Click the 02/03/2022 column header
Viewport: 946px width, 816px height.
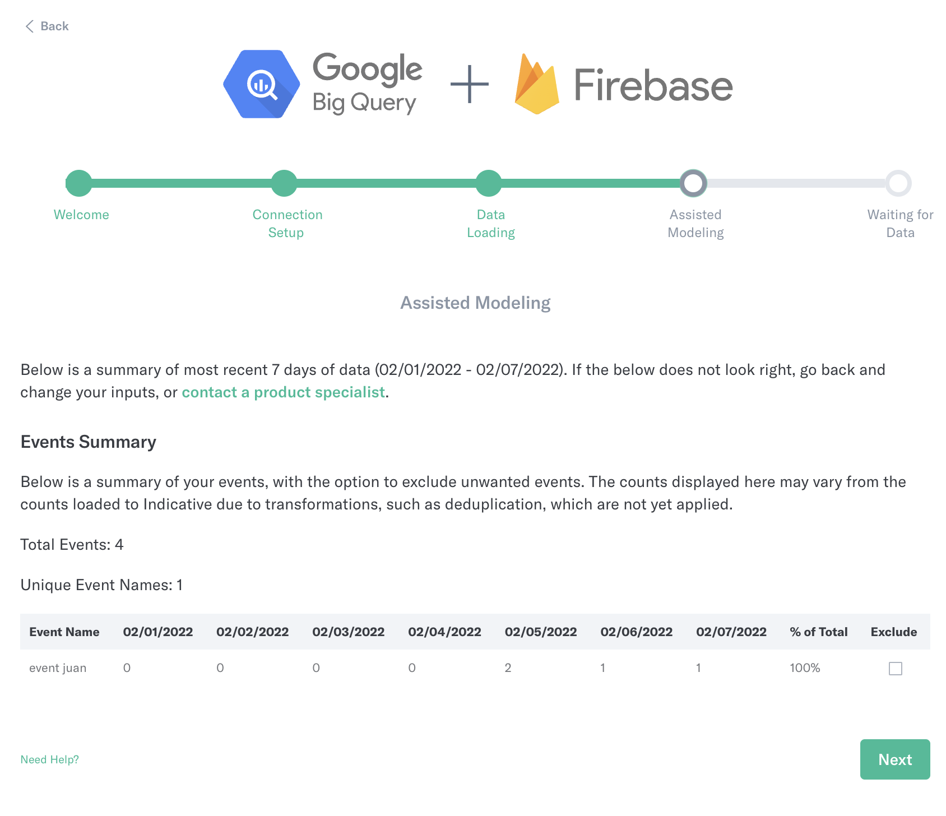click(349, 632)
